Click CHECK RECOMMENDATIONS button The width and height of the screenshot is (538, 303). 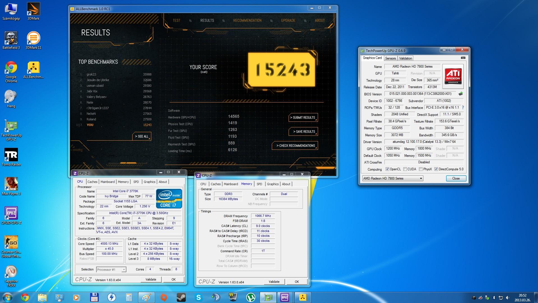[295, 146]
